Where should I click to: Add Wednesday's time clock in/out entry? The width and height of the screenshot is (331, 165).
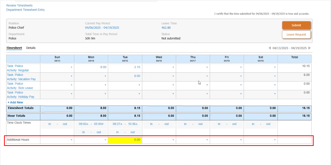(159, 124)
